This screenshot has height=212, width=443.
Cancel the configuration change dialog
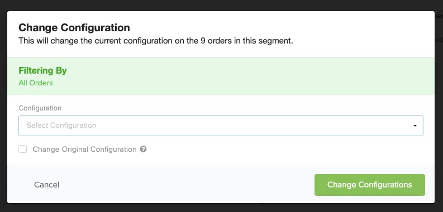click(46, 185)
